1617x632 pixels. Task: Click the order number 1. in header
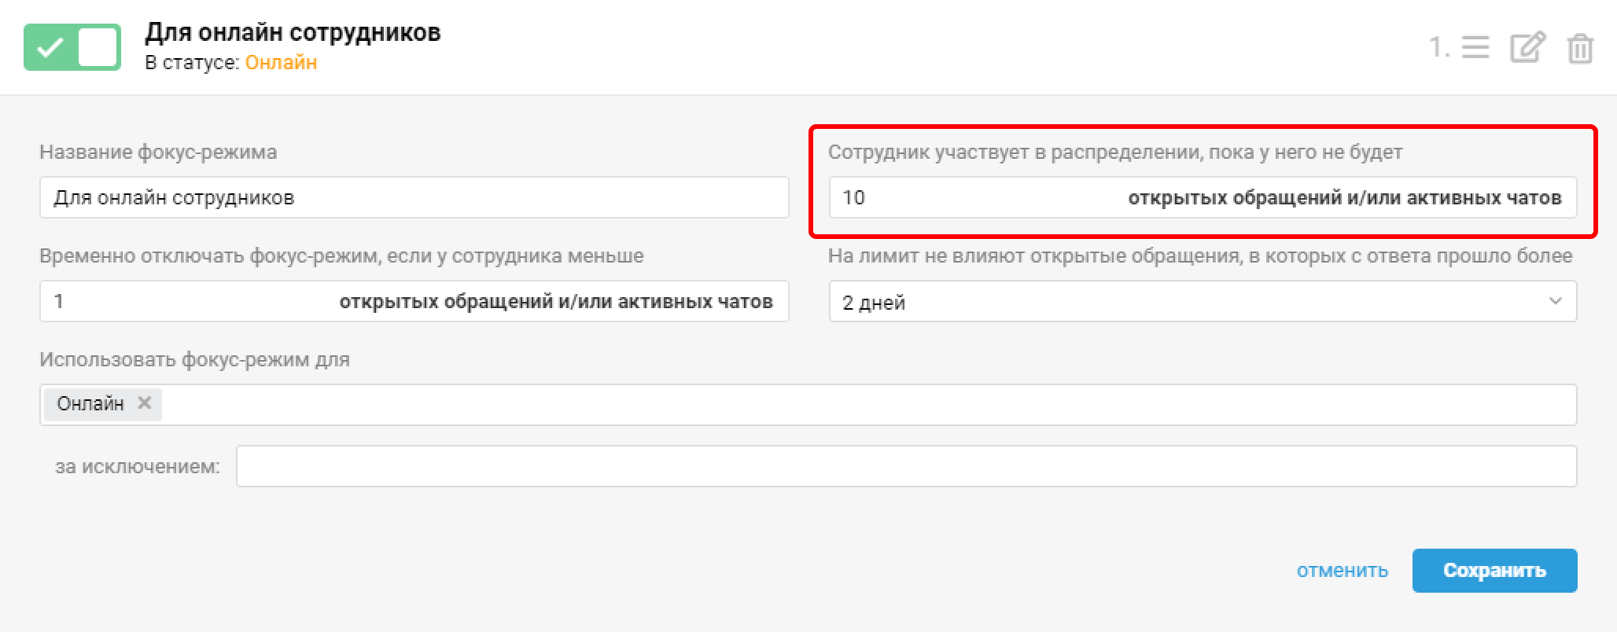pyautogui.click(x=1439, y=48)
